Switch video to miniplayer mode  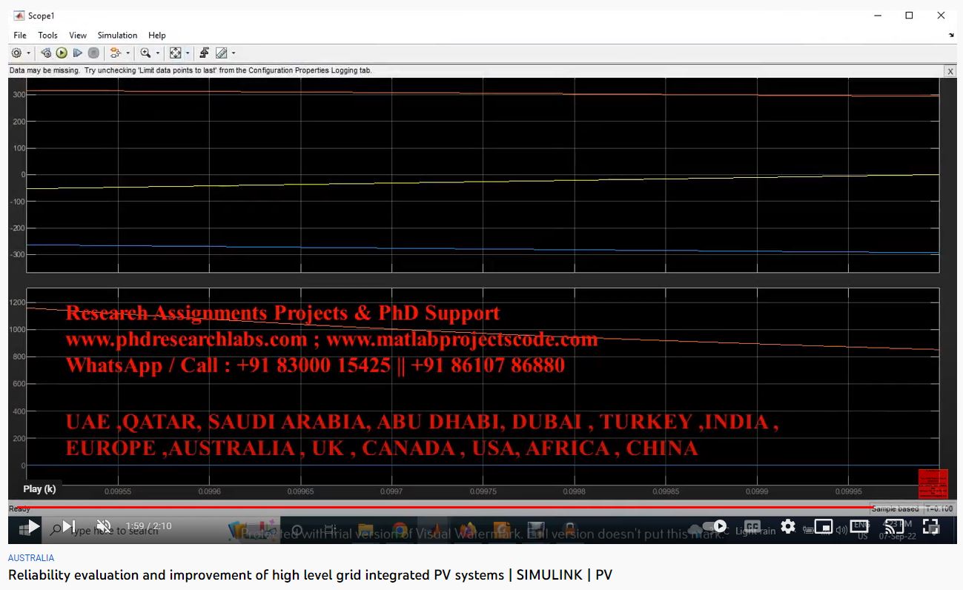(823, 527)
